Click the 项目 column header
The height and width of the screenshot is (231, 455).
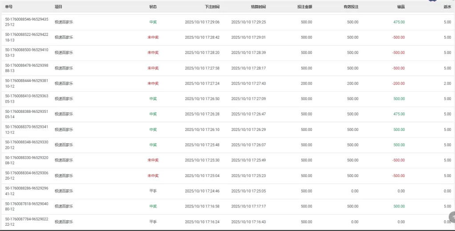coord(58,7)
